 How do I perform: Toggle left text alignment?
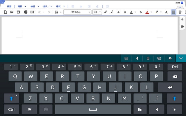(x=174, y=12)
